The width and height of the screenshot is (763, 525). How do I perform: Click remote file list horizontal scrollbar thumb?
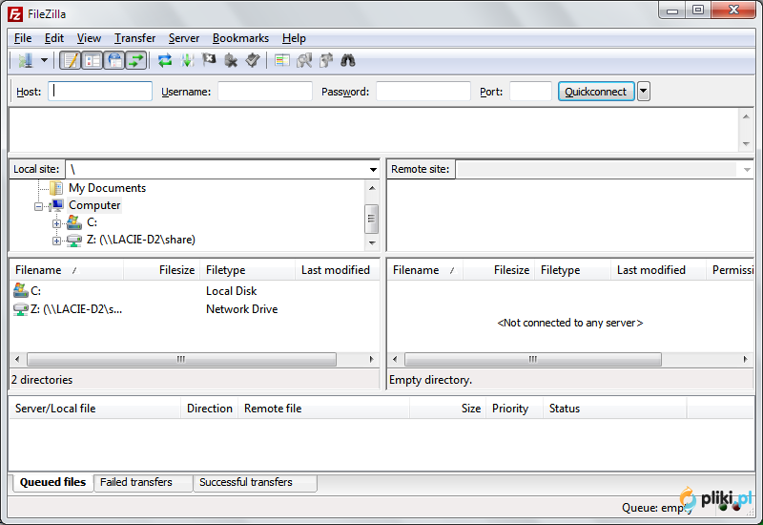pos(533,360)
